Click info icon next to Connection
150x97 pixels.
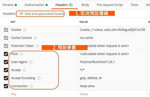(31, 86)
